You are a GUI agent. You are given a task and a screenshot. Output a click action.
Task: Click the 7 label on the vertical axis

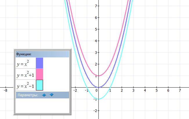tap(96, 6)
